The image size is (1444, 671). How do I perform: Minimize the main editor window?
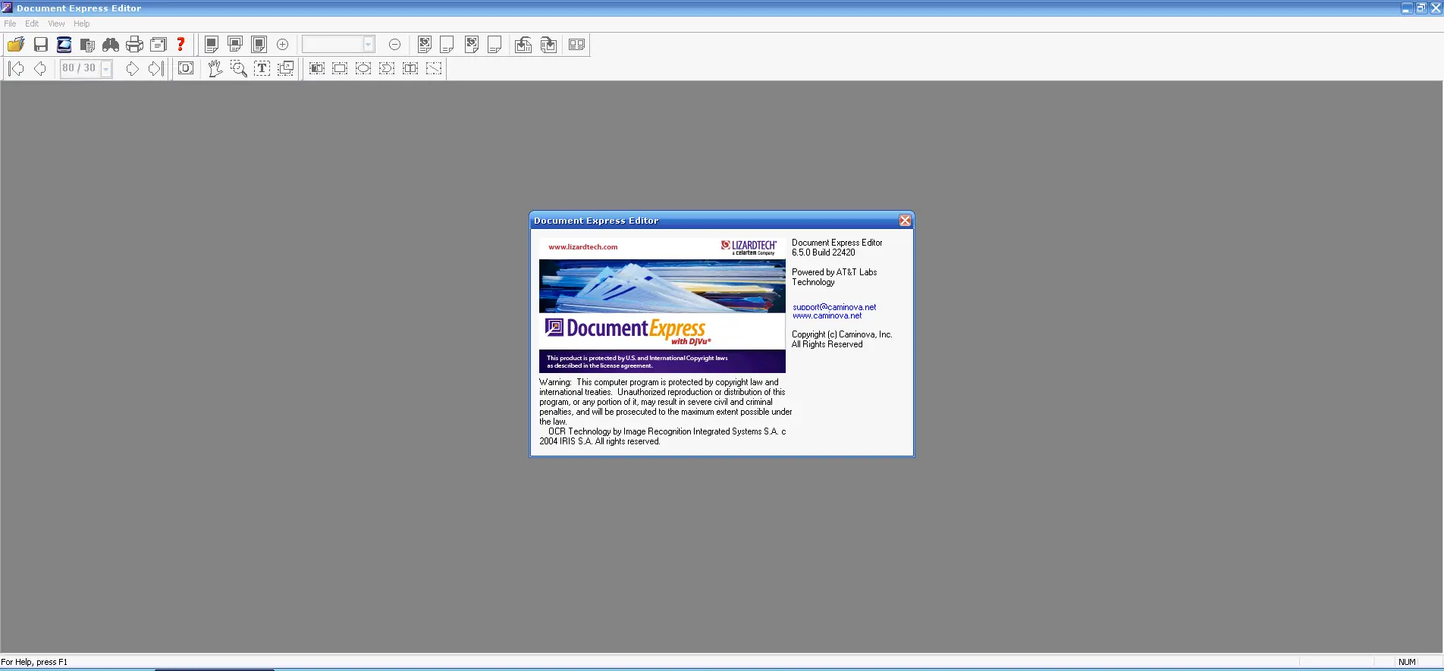coord(1407,8)
